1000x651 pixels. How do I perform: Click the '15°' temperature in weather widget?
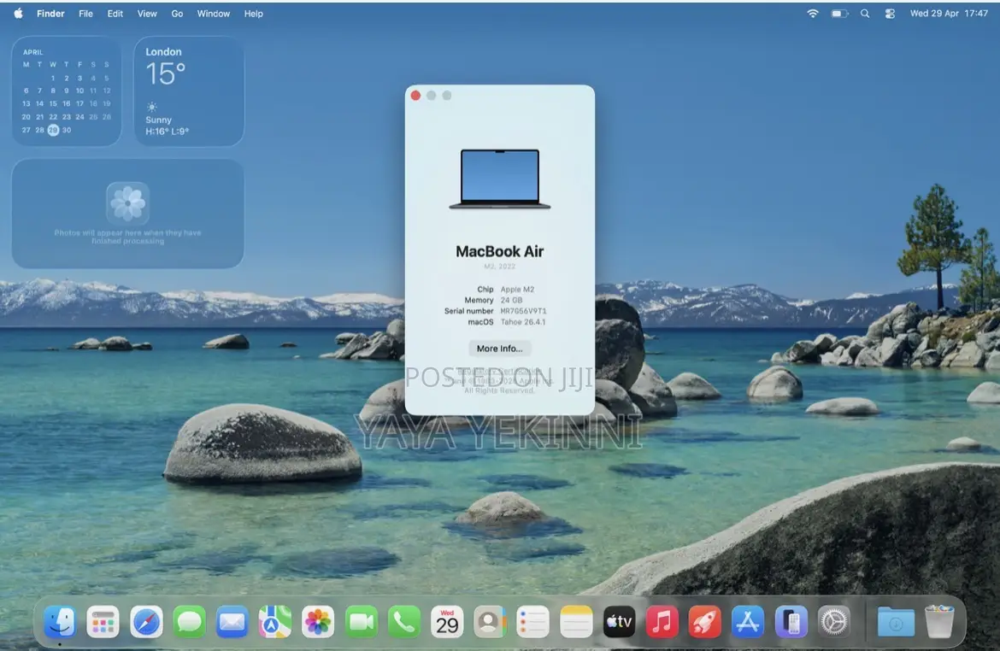[x=165, y=74]
